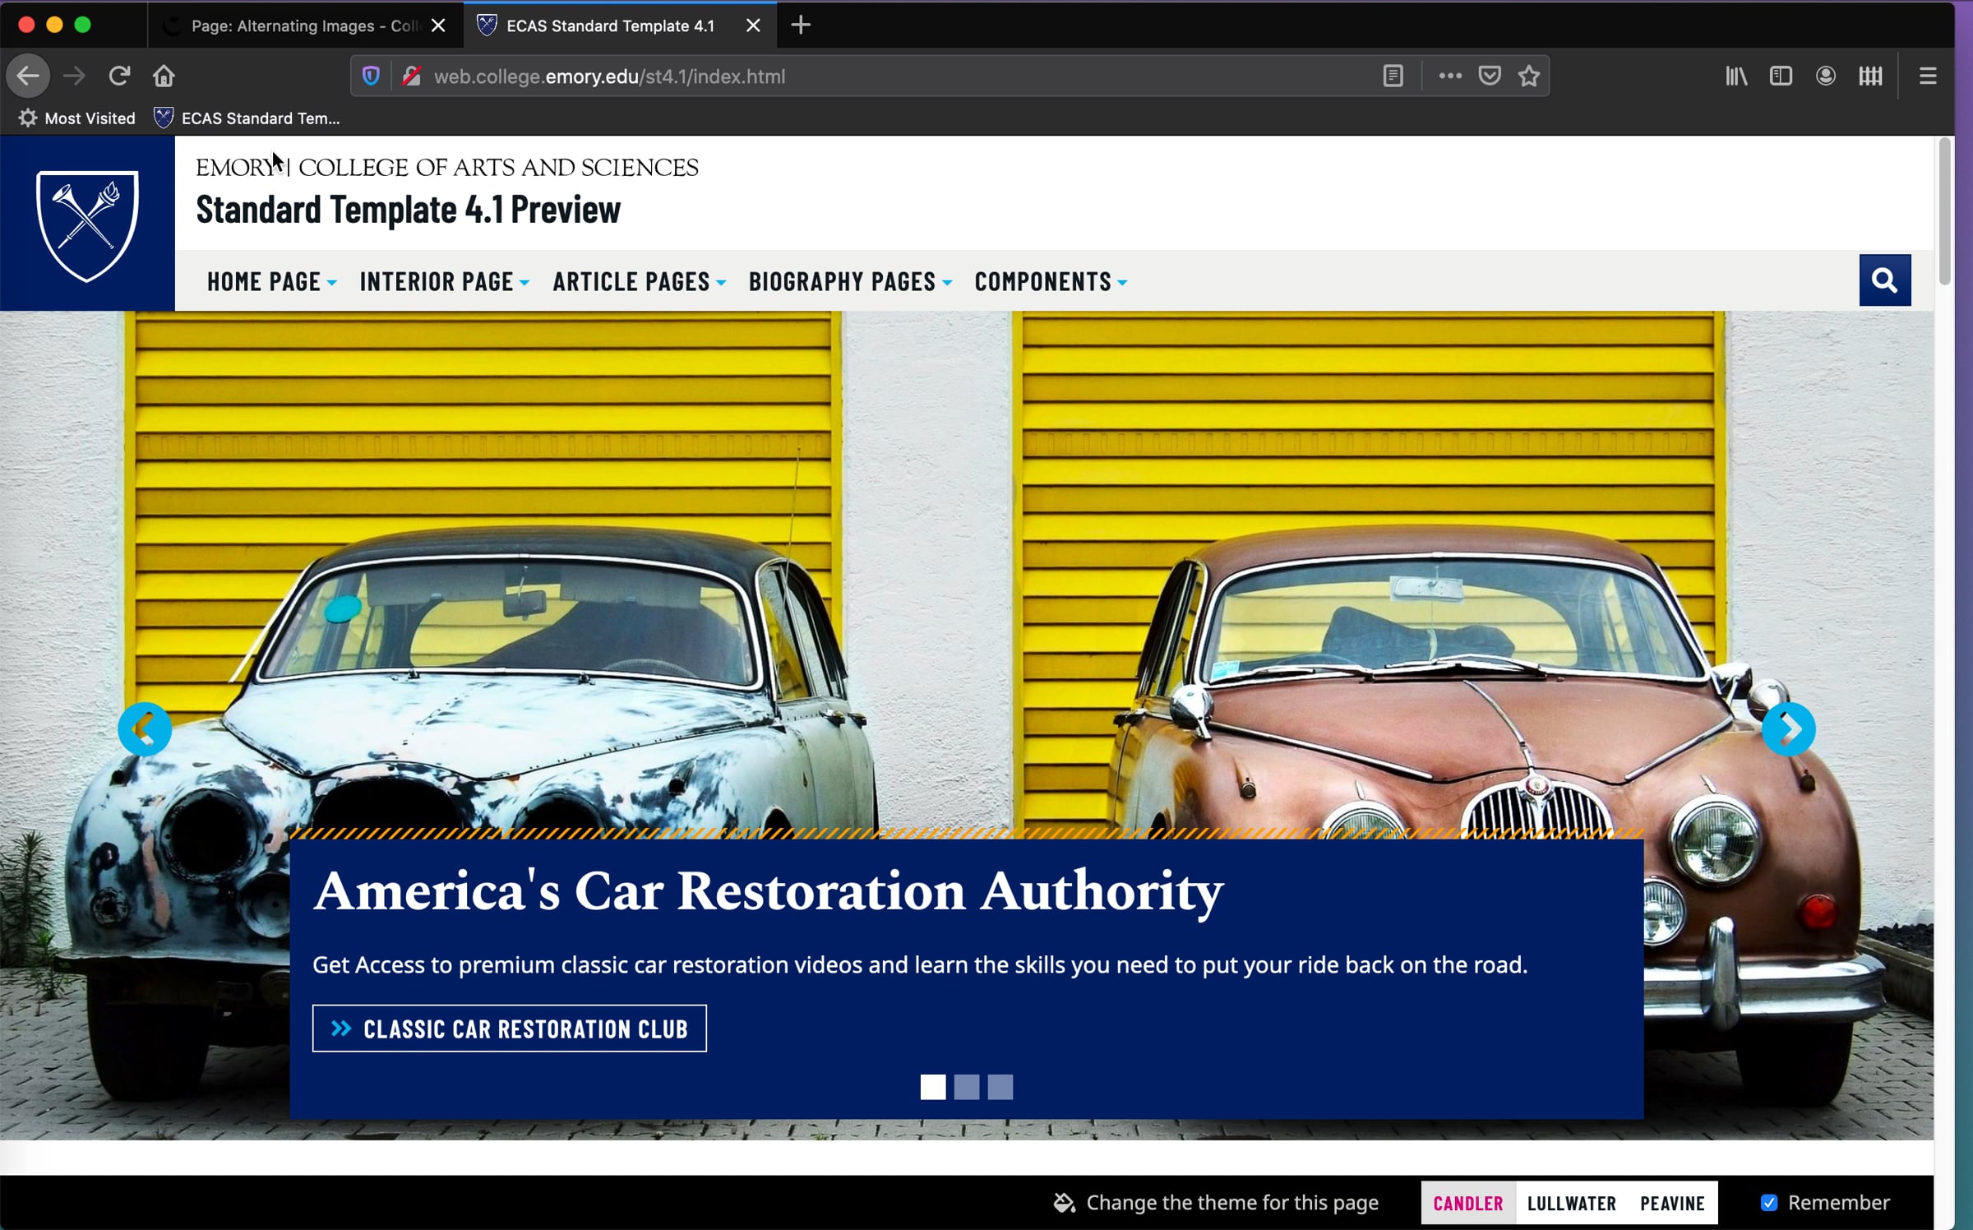This screenshot has width=1973, height=1230.
Task: Open the page actions three-dot menu
Action: [x=1450, y=76]
